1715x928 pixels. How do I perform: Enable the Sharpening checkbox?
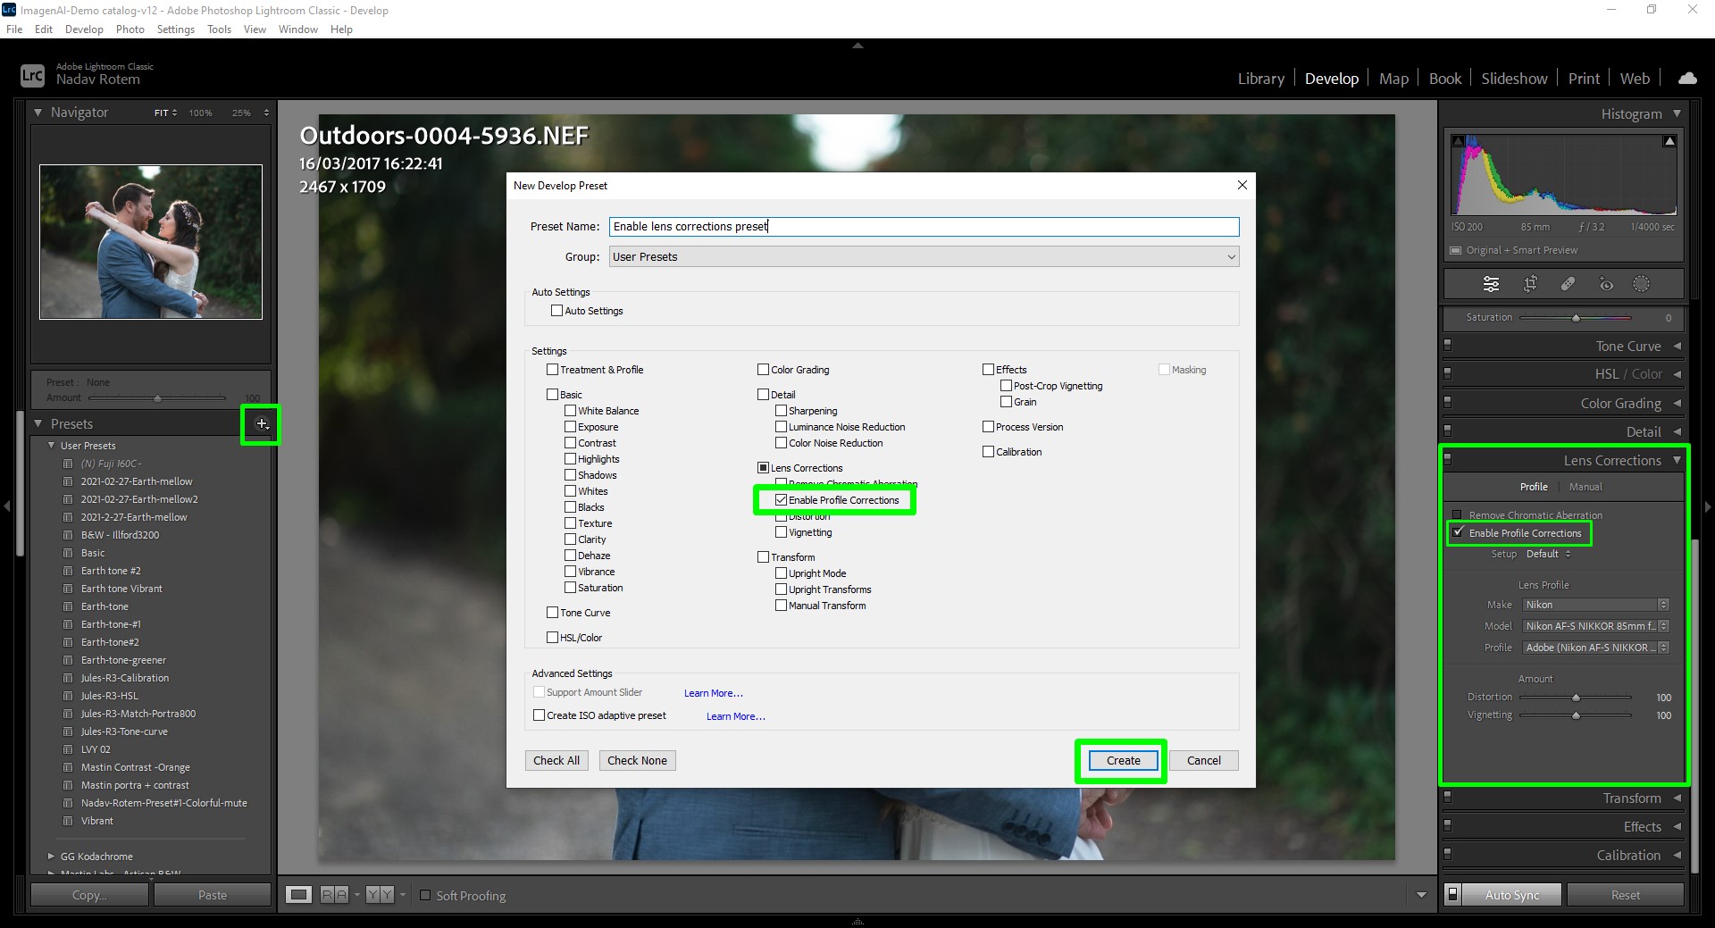coord(782,411)
